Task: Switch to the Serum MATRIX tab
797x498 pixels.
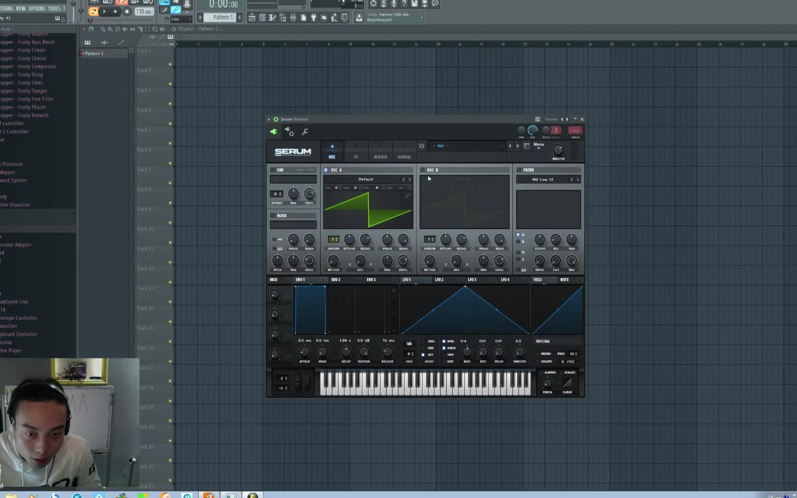Action: click(x=380, y=152)
